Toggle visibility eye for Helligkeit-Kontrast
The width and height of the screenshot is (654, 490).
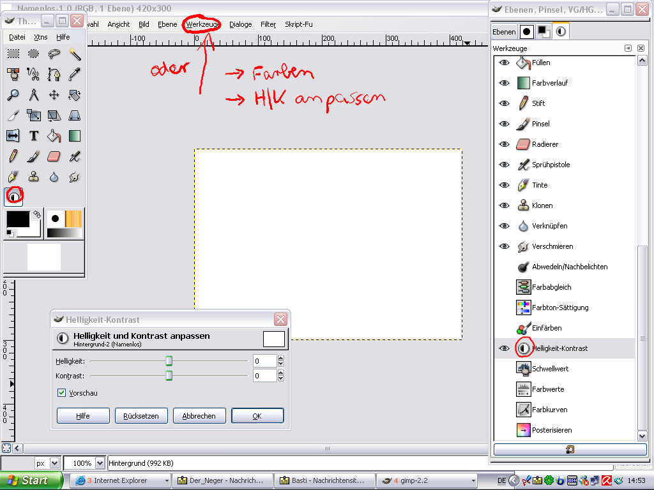click(504, 348)
